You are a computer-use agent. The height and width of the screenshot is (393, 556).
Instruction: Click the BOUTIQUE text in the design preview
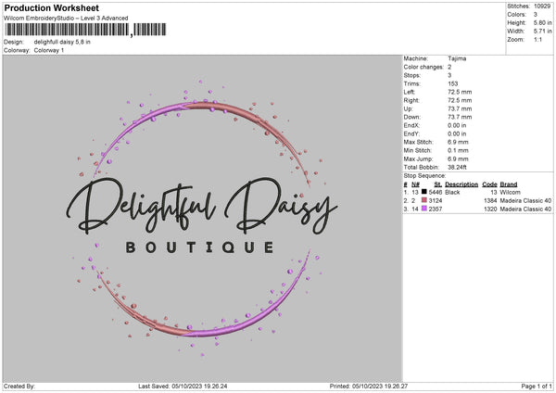point(200,247)
